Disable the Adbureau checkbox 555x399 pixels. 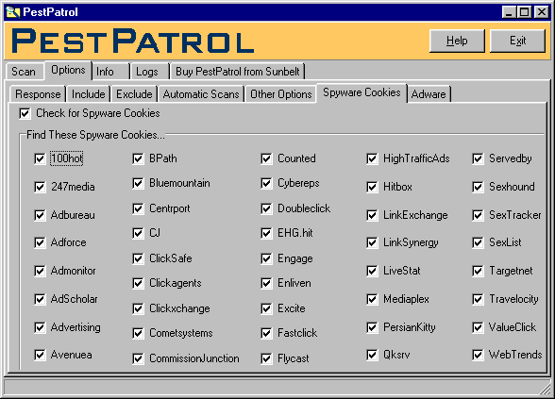click(x=40, y=215)
